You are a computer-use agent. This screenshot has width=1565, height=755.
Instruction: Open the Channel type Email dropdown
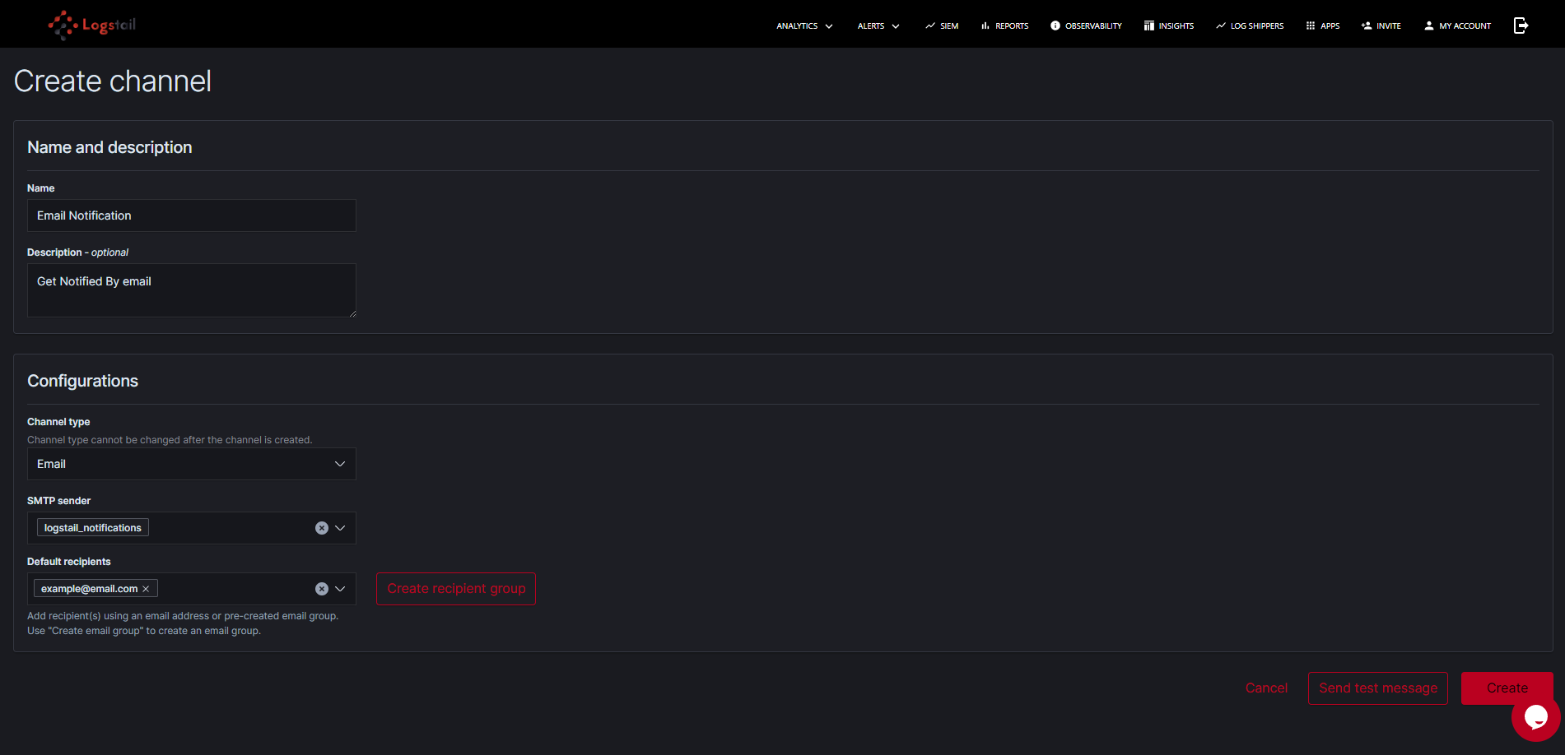(x=192, y=464)
